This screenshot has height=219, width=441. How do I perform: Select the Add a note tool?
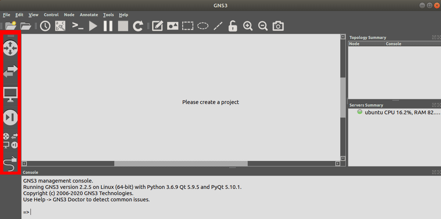coord(157,26)
